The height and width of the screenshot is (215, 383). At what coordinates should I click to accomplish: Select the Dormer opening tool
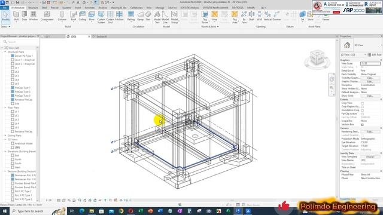[276, 16]
